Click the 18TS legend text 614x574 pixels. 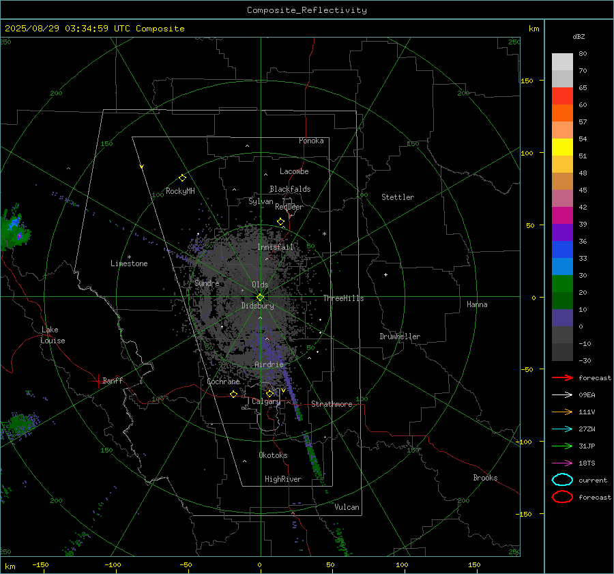click(x=587, y=463)
